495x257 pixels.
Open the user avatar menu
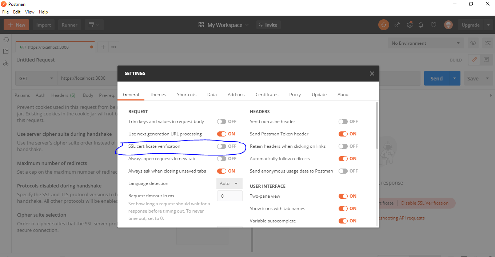point(448,25)
